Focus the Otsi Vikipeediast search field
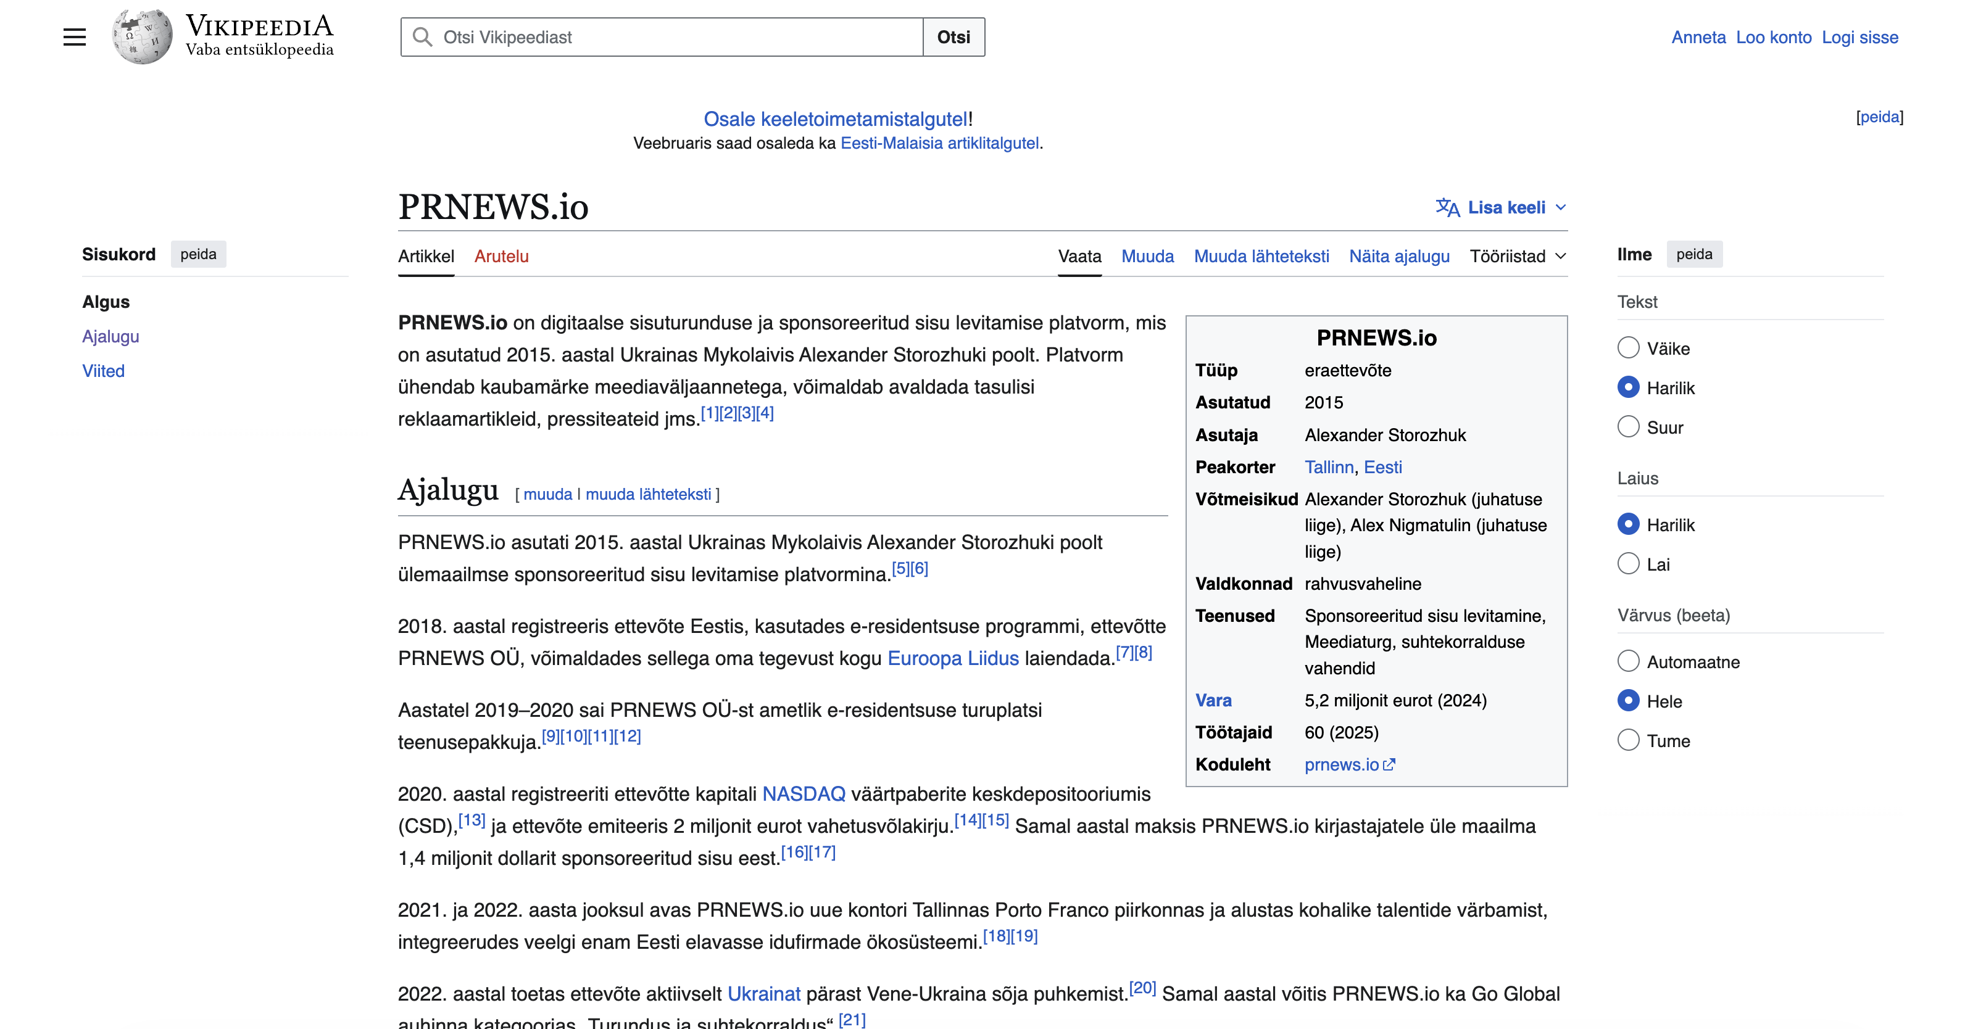1965x1029 pixels. [x=662, y=36]
